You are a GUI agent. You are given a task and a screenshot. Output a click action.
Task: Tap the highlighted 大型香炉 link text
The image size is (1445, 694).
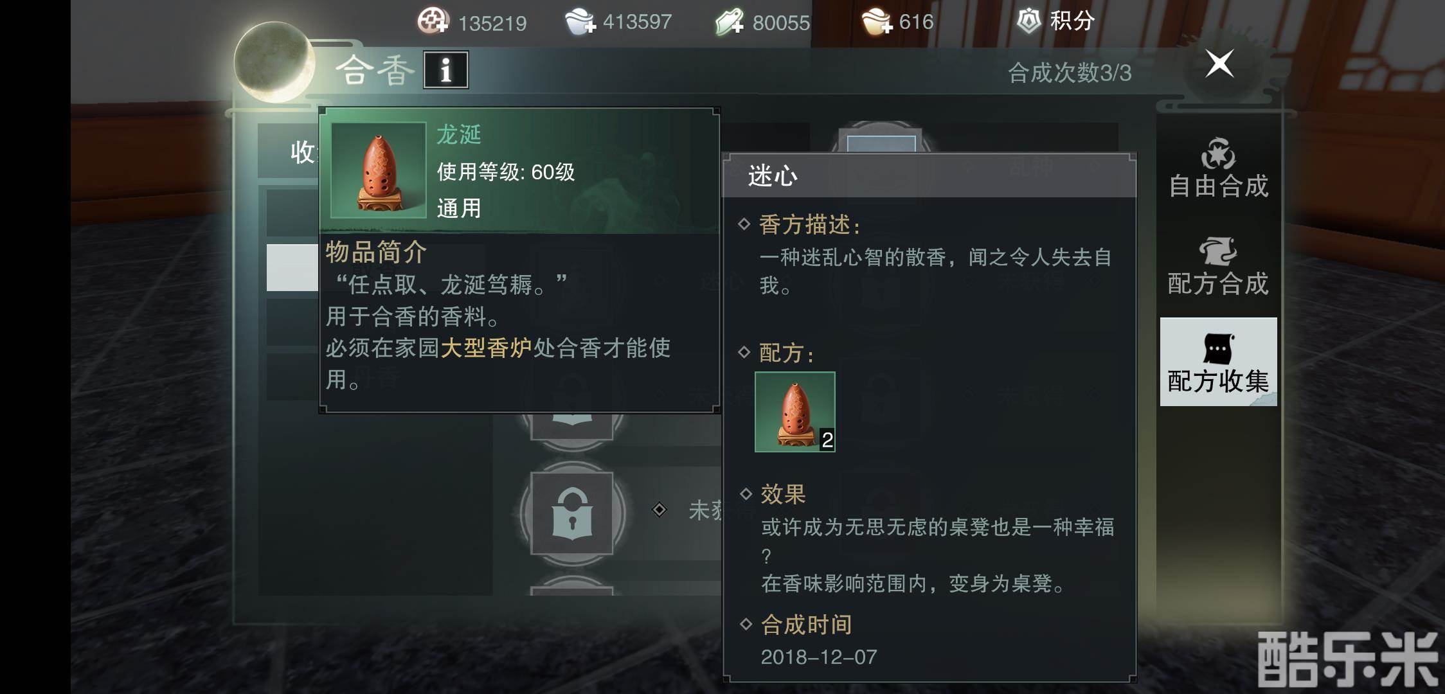(487, 348)
